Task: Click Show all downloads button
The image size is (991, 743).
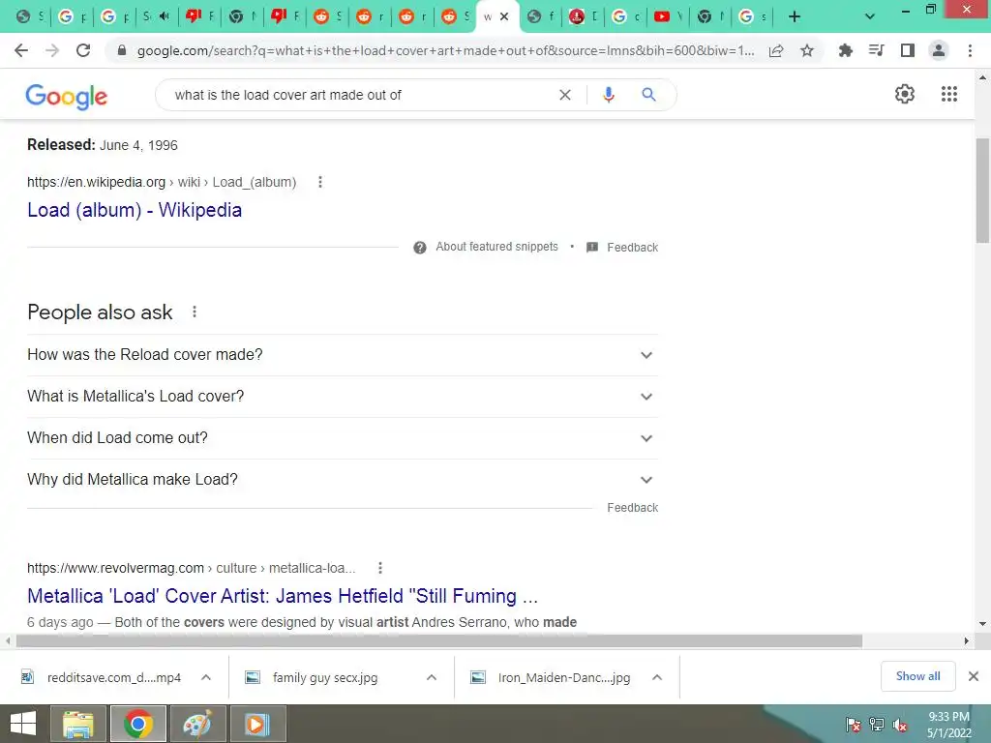Action: [917, 676]
